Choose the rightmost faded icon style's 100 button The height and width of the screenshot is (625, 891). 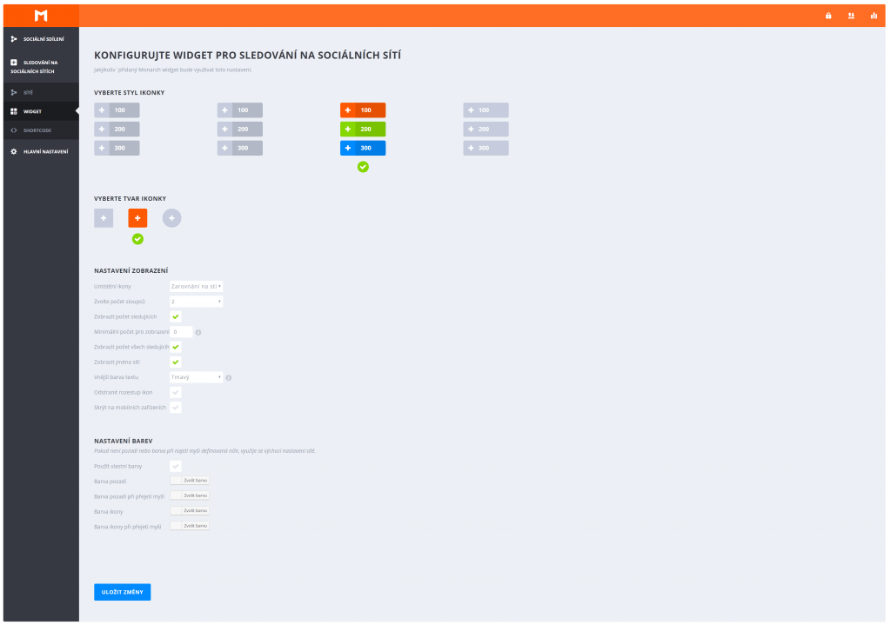click(486, 110)
